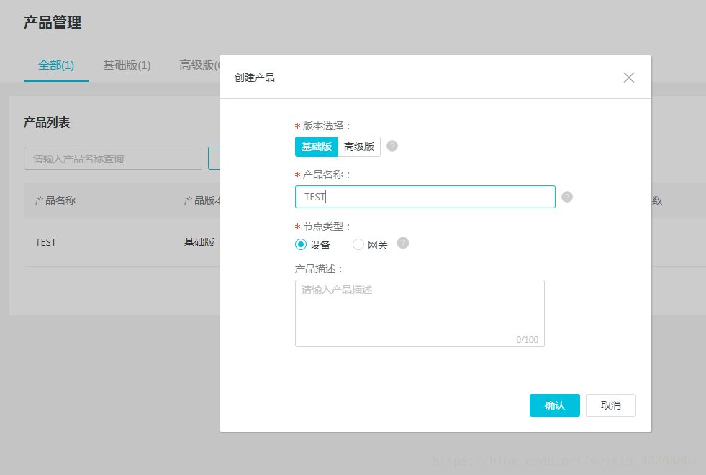Switch to the 全部(1) tab
The width and height of the screenshot is (706, 475).
pos(56,65)
